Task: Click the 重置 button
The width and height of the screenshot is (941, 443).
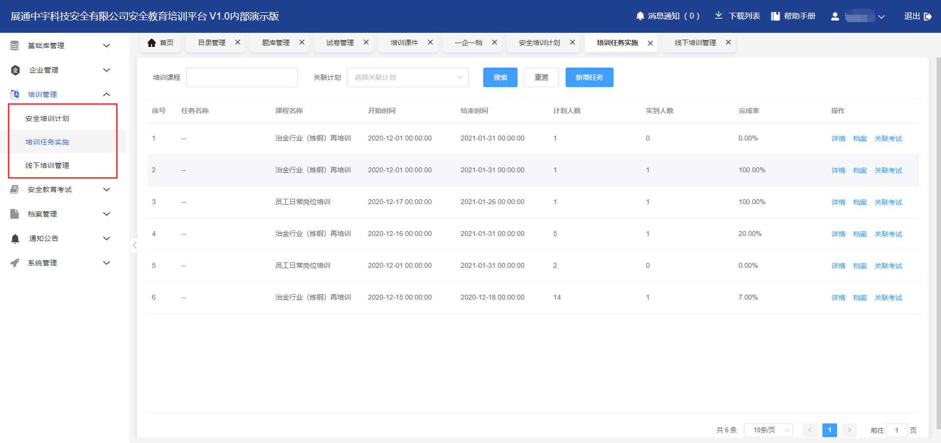Action: point(542,77)
